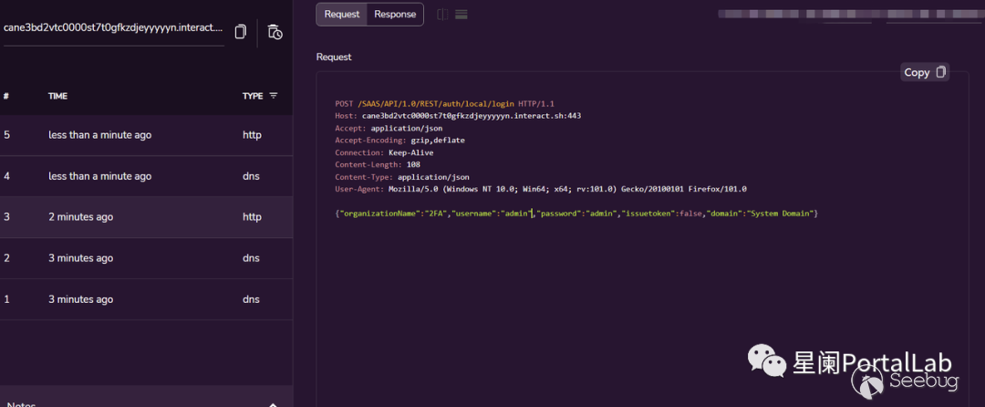Switch to stacked rows view icon
This screenshot has width=985, height=407.
click(461, 15)
